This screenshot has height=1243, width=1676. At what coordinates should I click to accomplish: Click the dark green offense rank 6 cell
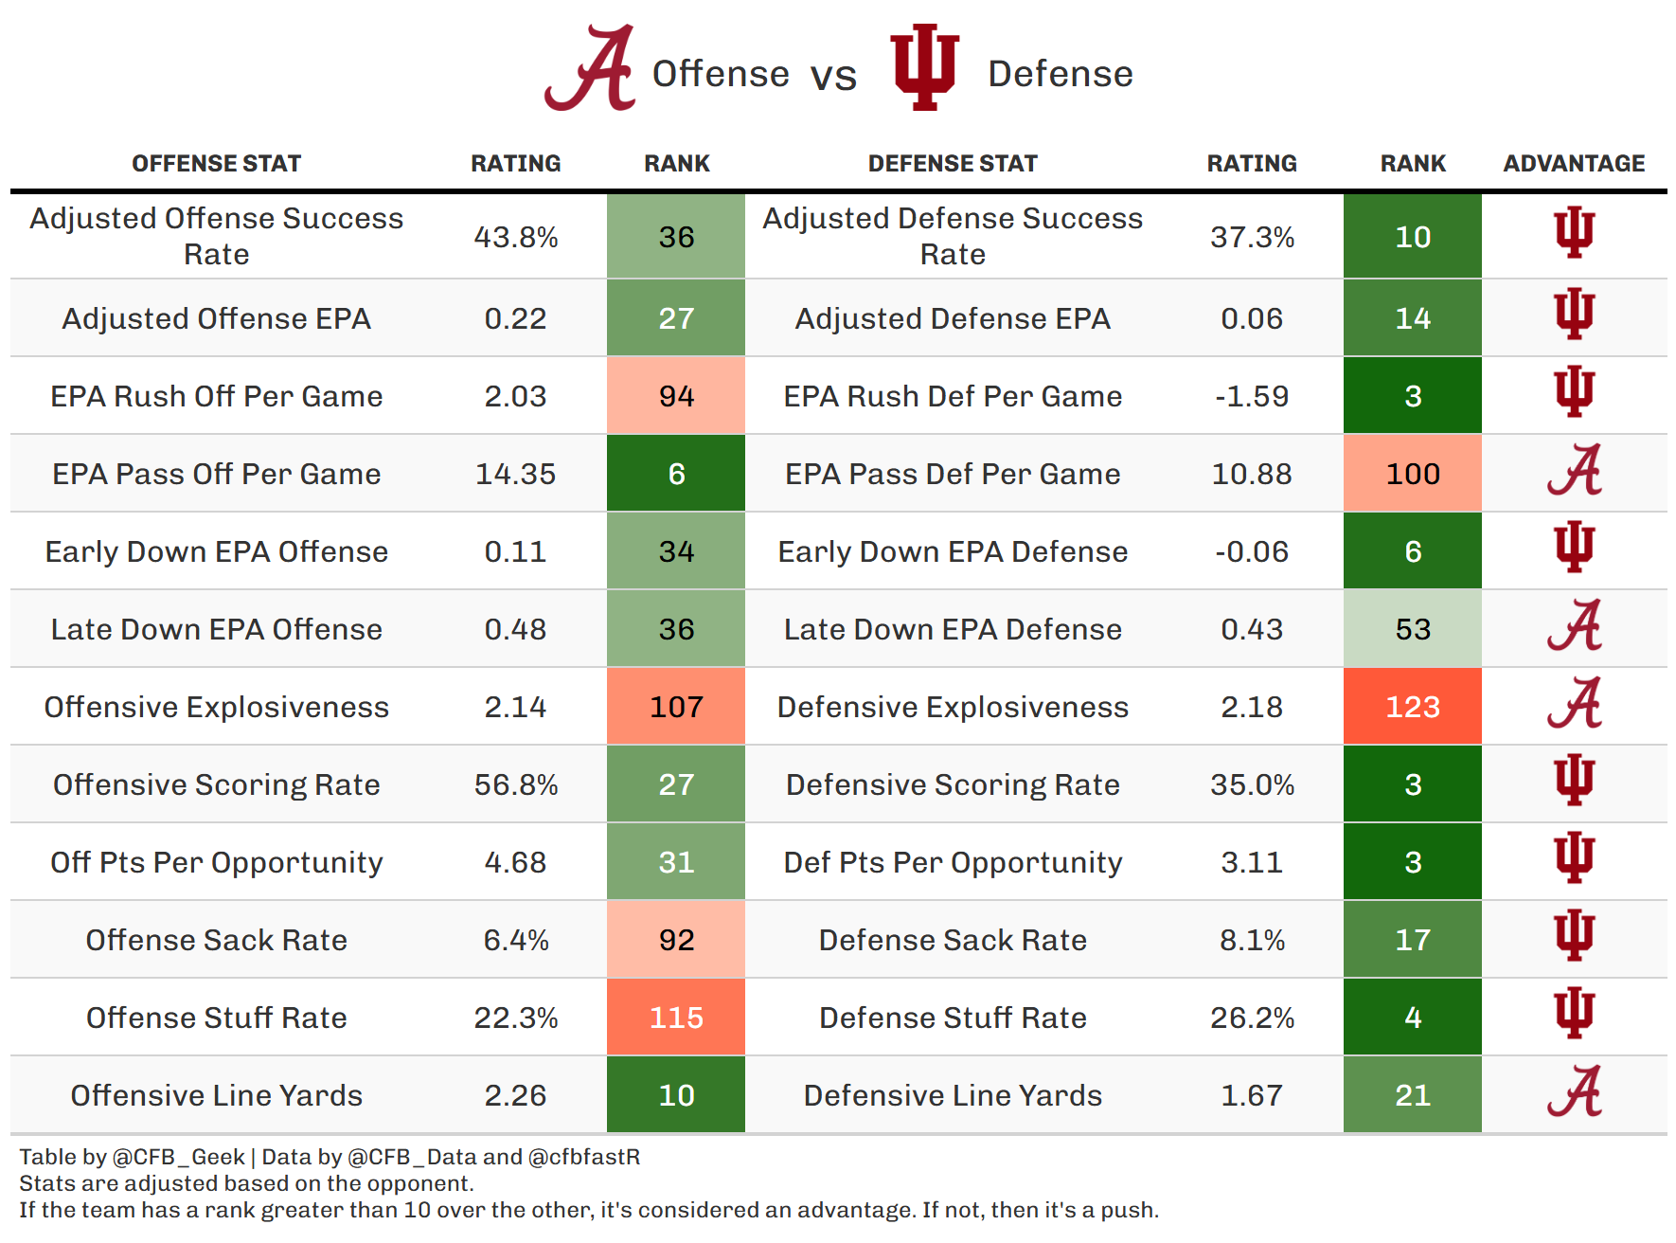coord(676,474)
